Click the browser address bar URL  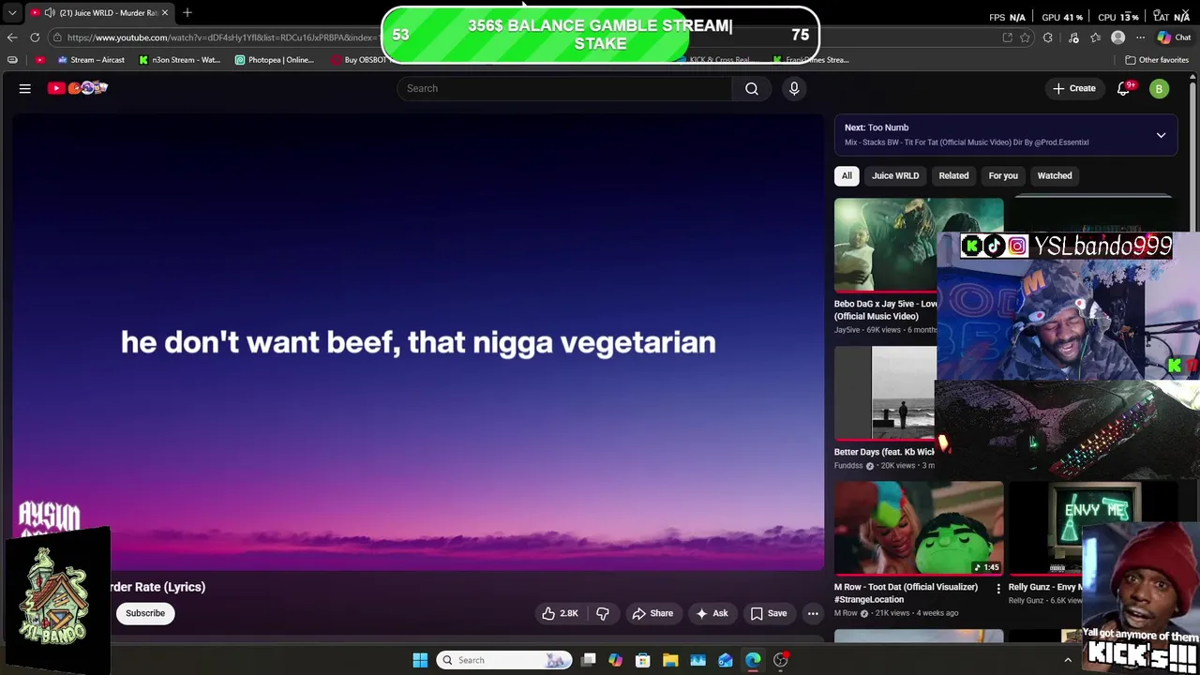[220, 37]
